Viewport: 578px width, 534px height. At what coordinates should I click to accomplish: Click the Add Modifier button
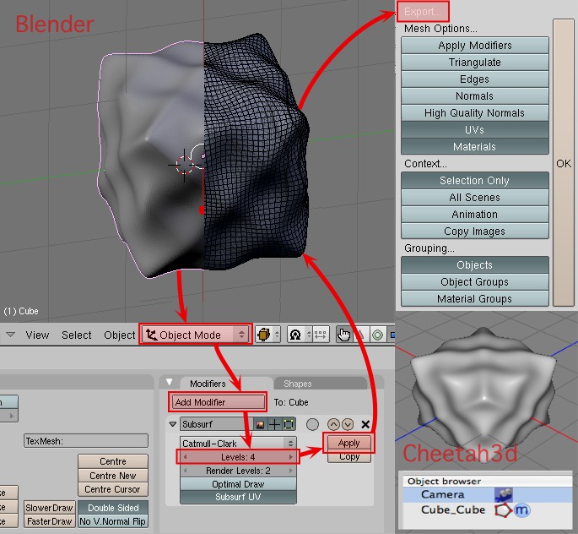(218, 402)
